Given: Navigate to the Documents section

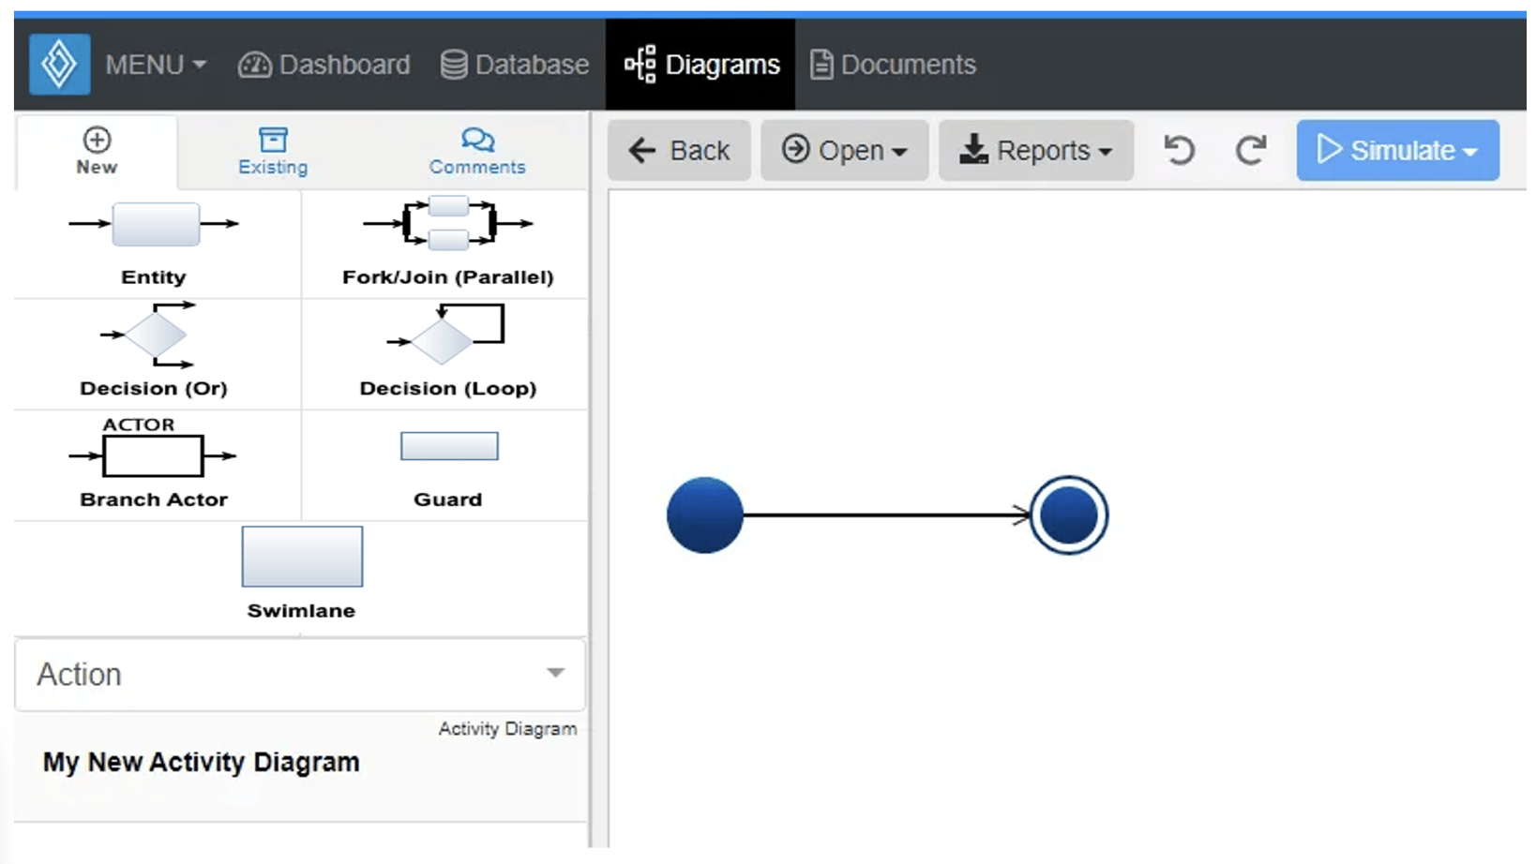Looking at the screenshot, I should pos(892,64).
